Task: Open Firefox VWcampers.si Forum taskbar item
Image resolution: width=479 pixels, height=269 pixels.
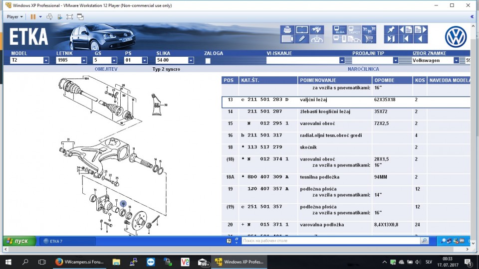Action: [79, 262]
